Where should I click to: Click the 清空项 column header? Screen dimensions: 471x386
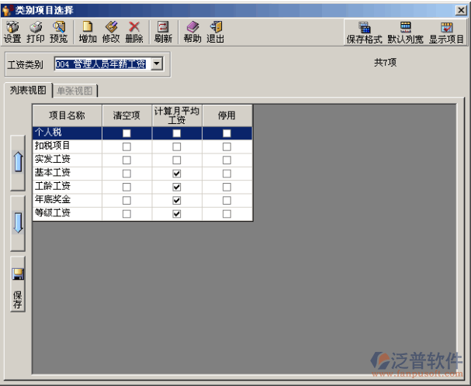pos(126,115)
